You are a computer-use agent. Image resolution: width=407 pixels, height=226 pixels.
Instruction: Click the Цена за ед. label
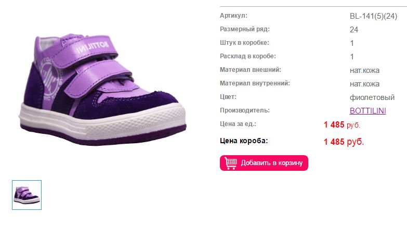(238, 124)
